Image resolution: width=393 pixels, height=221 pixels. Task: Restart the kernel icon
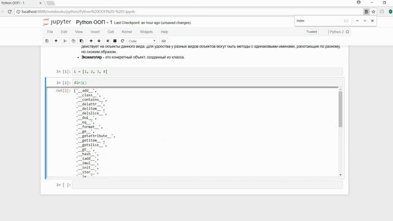(x=122, y=41)
